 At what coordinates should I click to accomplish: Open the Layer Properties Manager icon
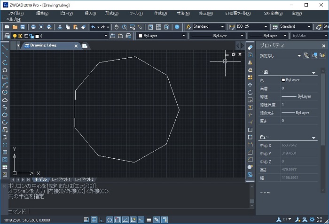(7, 36)
